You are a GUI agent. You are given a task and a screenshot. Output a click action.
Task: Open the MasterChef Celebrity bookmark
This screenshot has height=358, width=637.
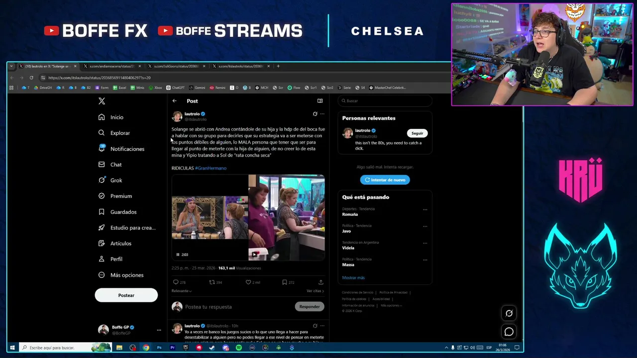pyautogui.click(x=388, y=88)
